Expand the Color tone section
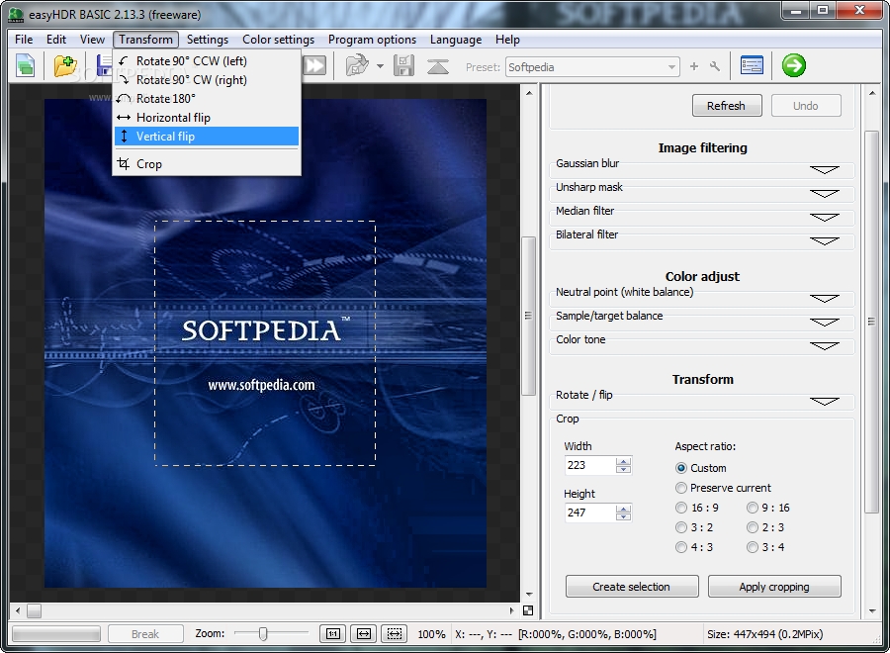Screen dimensions: 890x653 [x=824, y=346]
